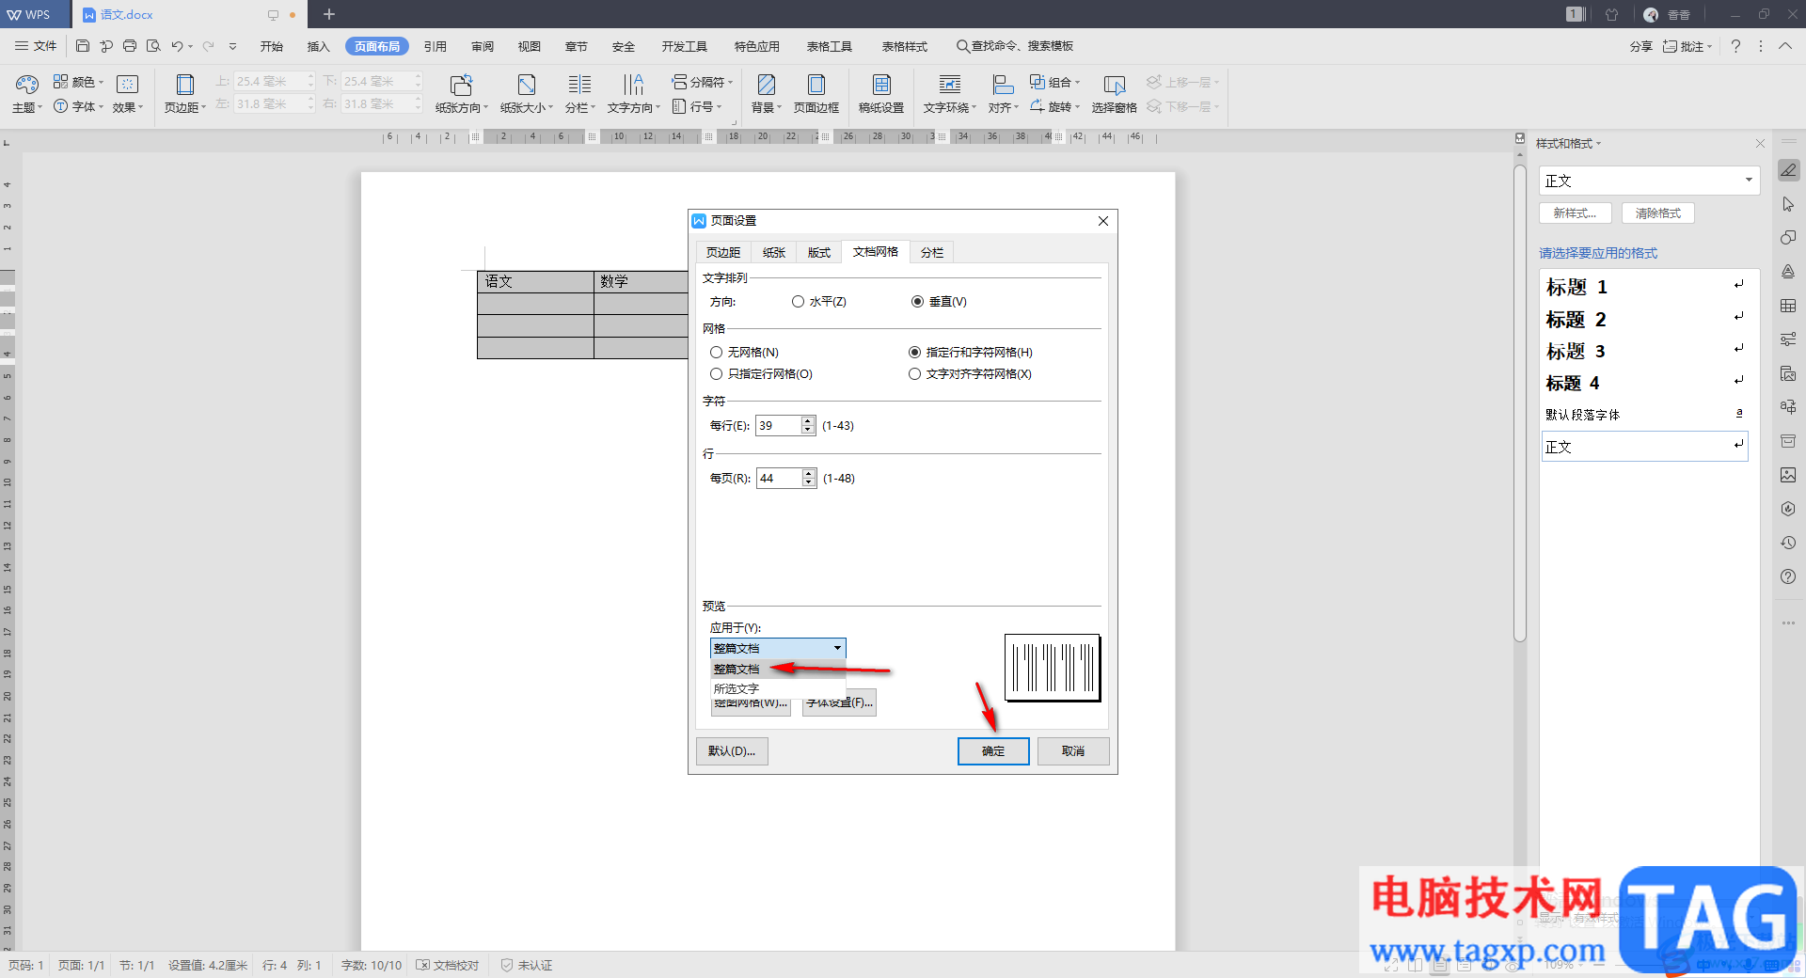Open the Align objects tool
1806x978 pixels.
click(1004, 93)
